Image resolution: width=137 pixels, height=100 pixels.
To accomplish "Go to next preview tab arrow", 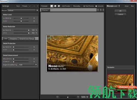I will [101, 10].
